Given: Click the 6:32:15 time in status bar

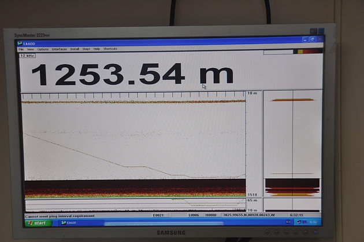Looking at the screenshot, I should (296, 215).
